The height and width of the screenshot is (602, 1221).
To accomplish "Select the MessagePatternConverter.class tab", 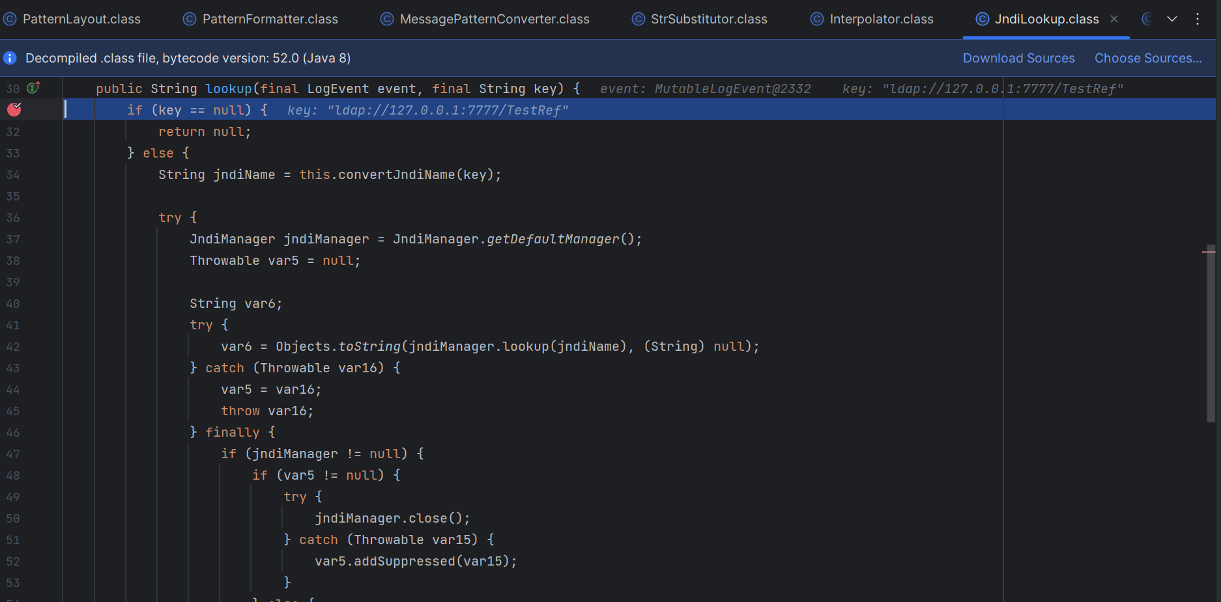I will [485, 19].
